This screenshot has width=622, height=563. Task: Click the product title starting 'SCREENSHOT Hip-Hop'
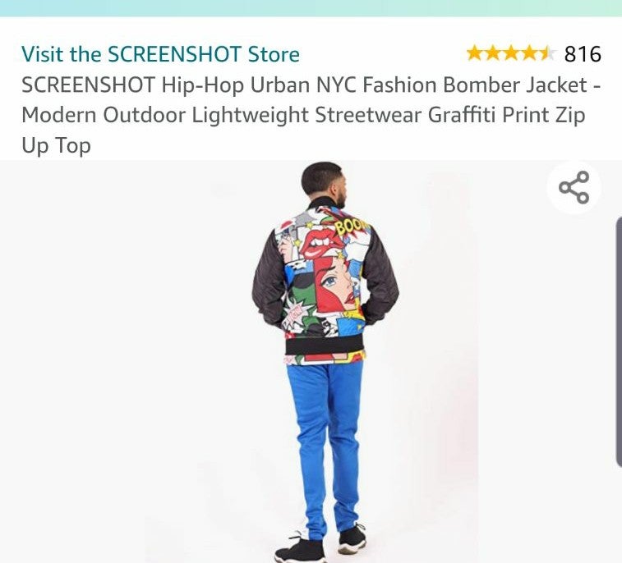click(x=311, y=115)
